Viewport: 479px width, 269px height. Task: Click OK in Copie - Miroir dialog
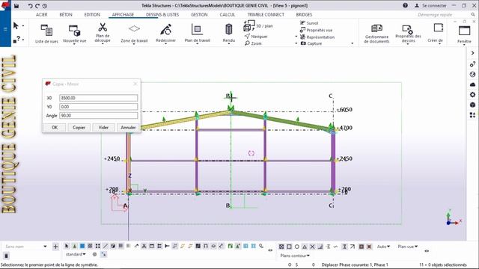pyautogui.click(x=55, y=128)
